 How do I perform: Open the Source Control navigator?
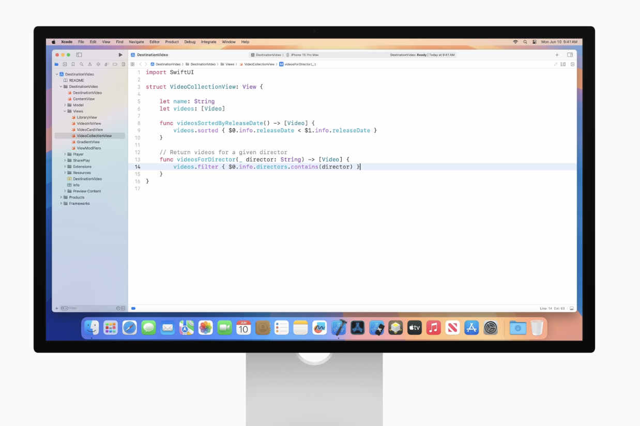click(x=65, y=65)
